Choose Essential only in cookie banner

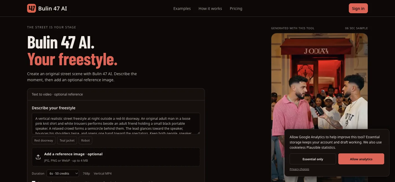[x=313, y=159]
